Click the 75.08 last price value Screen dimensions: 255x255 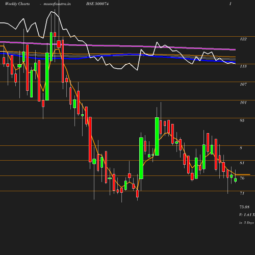click(244, 207)
